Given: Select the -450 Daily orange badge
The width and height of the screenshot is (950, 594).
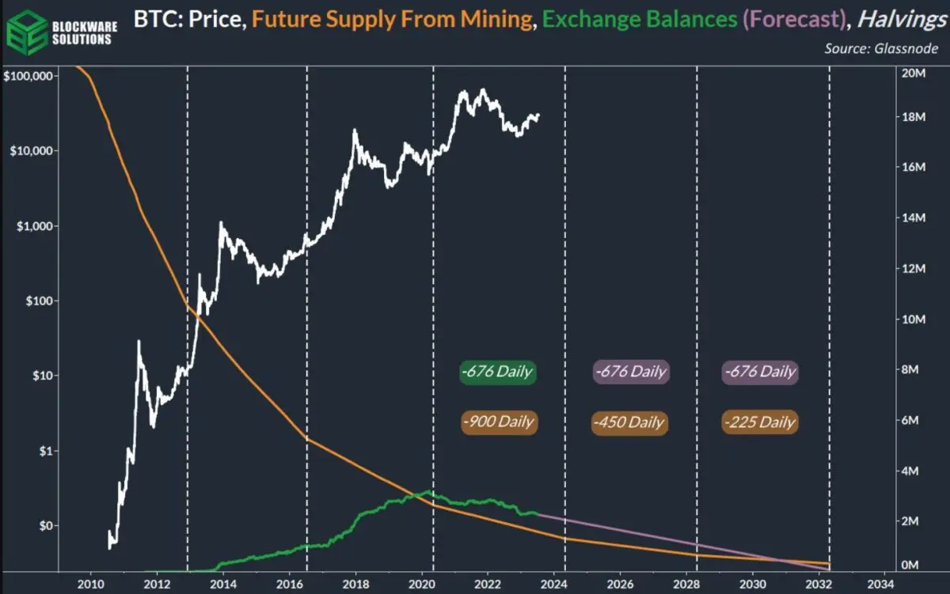Looking at the screenshot, I should 629,422.
